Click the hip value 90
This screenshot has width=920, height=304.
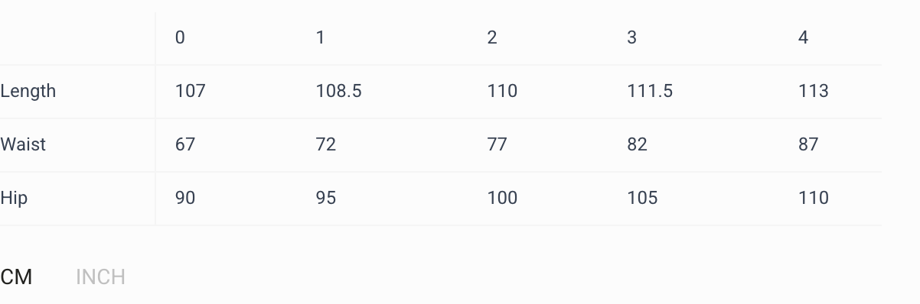(185, 198)
